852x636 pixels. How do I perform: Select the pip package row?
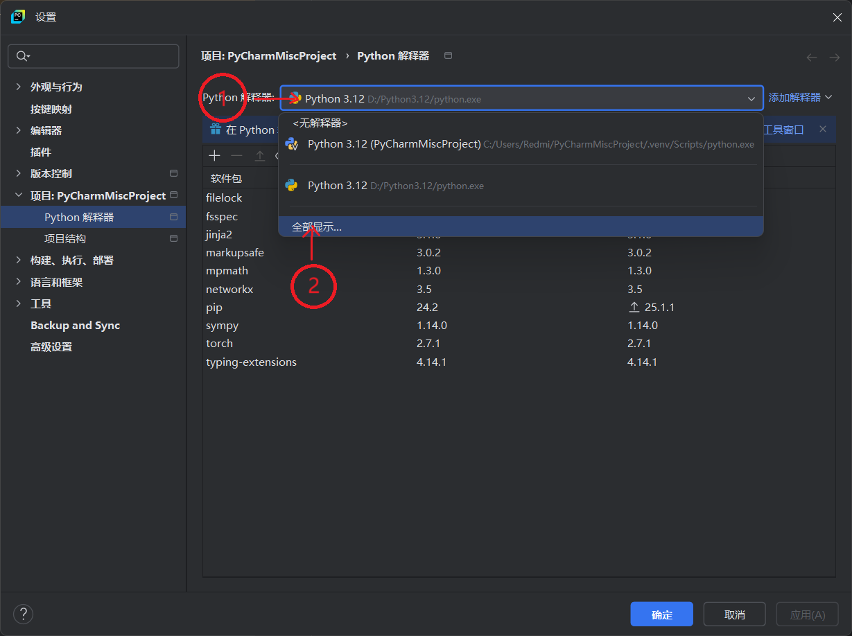(520, 307)
